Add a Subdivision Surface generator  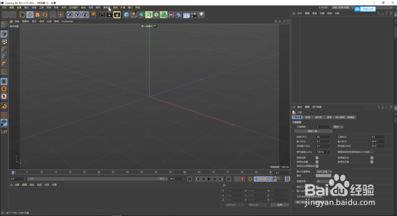coord(141,15)
